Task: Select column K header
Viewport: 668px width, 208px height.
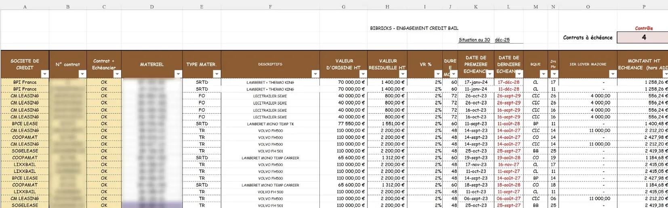Action: point(476,6)
